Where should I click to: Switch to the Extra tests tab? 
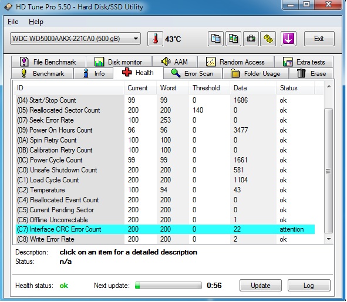pos(304,62)
